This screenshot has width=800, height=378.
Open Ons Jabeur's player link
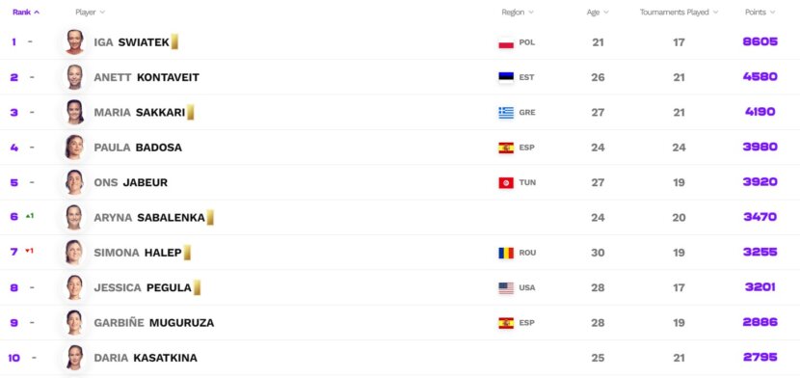131,182
